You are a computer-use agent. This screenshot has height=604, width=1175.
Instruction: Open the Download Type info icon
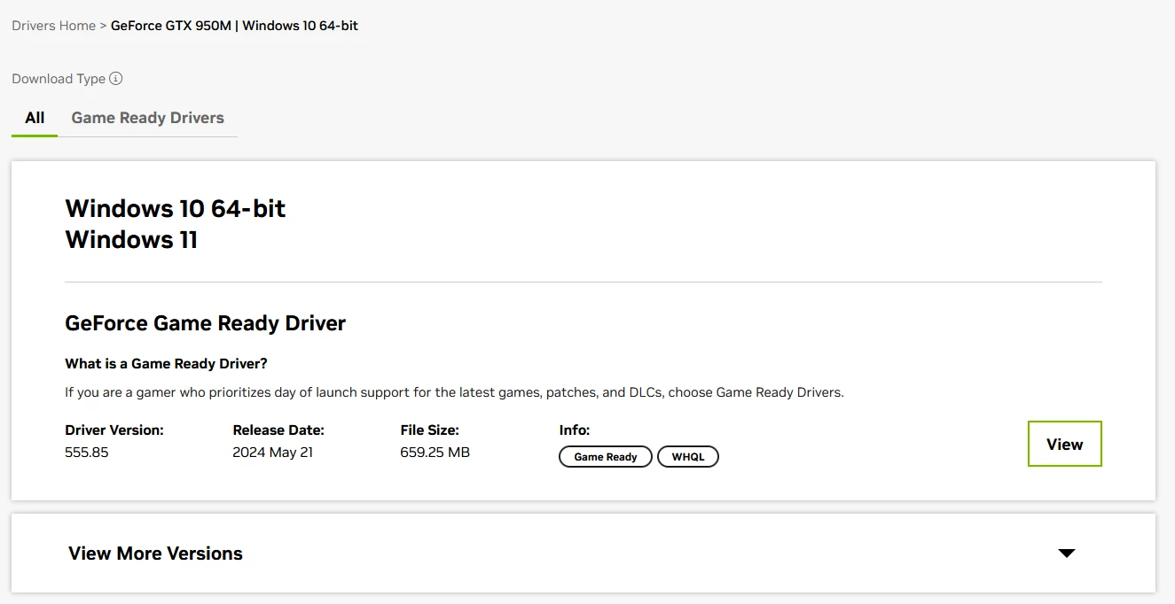click(116, 79)
